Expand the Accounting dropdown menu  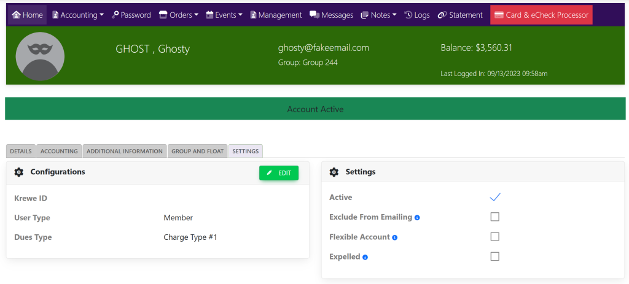click(x=78, y=15)
